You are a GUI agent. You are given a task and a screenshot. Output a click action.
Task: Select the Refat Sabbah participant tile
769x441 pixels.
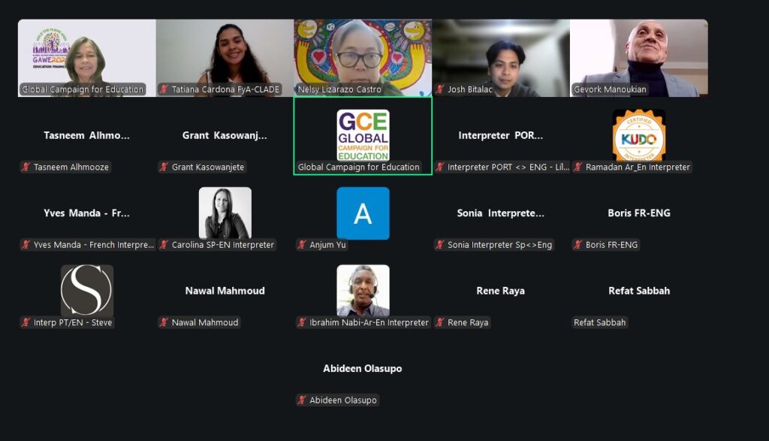click(639, 291)
